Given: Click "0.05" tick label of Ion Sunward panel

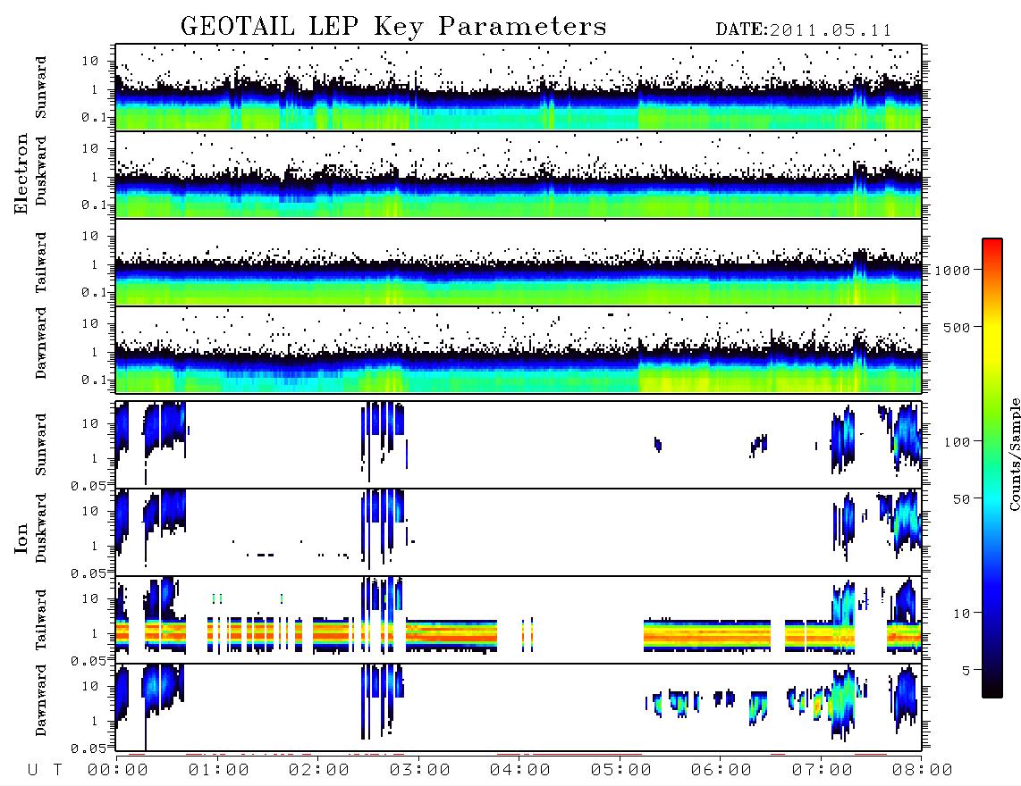Looking at the screenshot, I should pos(89,485).
